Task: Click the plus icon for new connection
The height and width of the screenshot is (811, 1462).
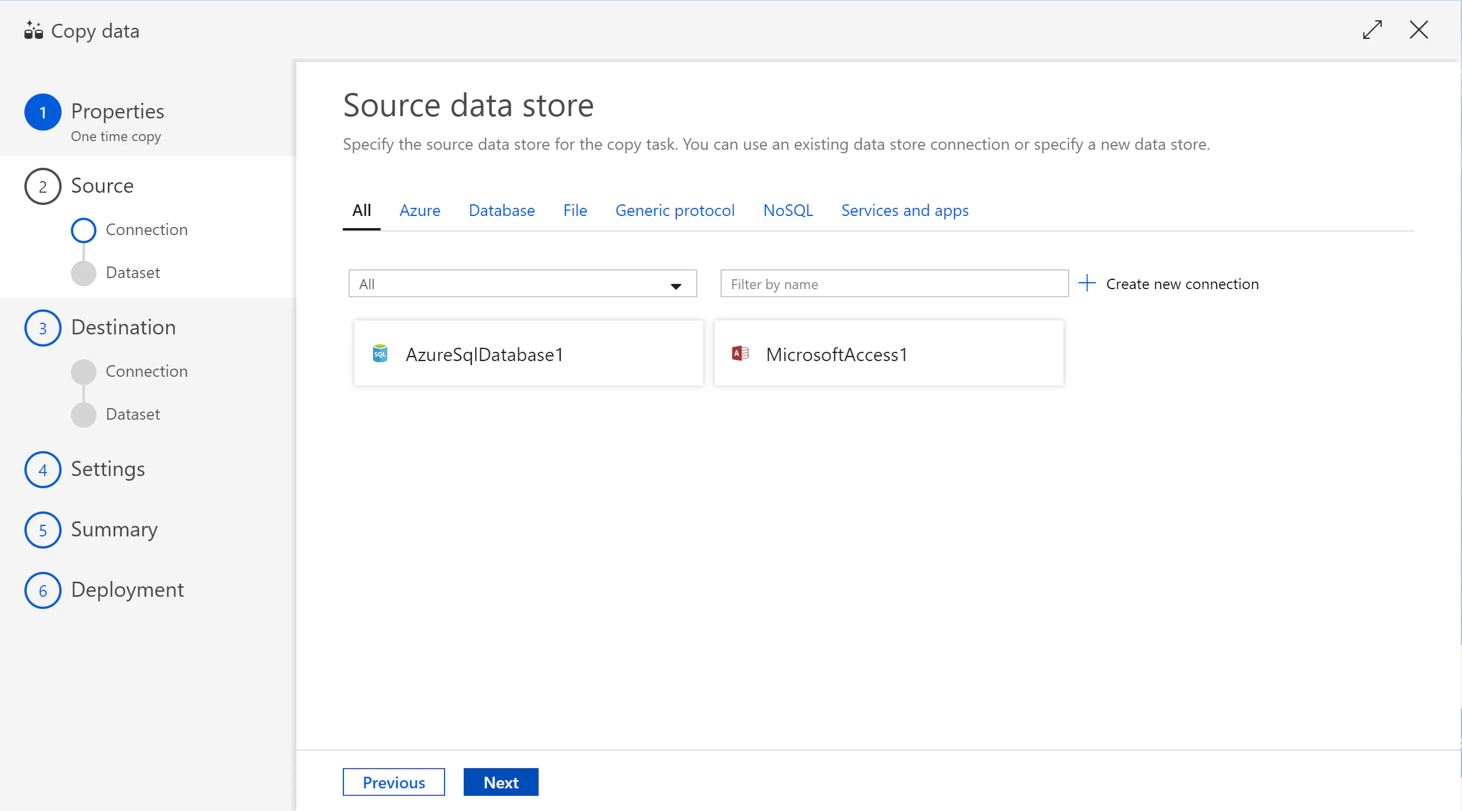Action: tap(1087, 283)
